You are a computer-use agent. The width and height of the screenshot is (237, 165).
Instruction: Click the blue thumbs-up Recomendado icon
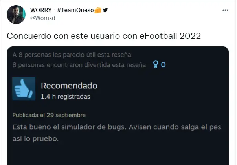click(24, 88)
